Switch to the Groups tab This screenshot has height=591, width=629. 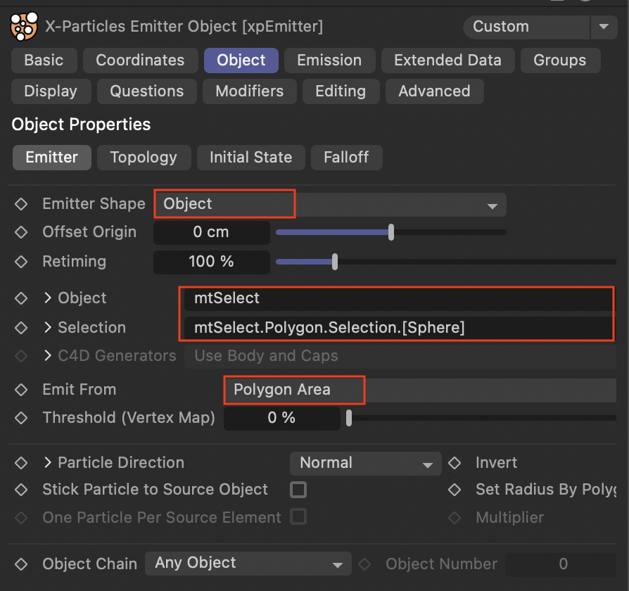click(560, 61)
